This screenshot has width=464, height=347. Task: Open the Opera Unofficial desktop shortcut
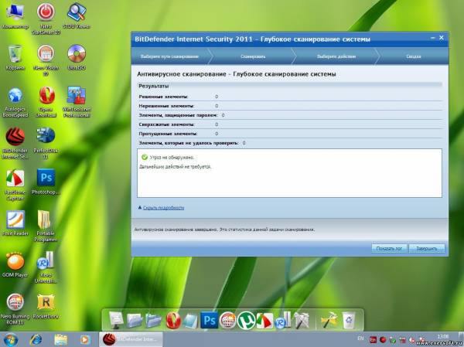[46, 102]
